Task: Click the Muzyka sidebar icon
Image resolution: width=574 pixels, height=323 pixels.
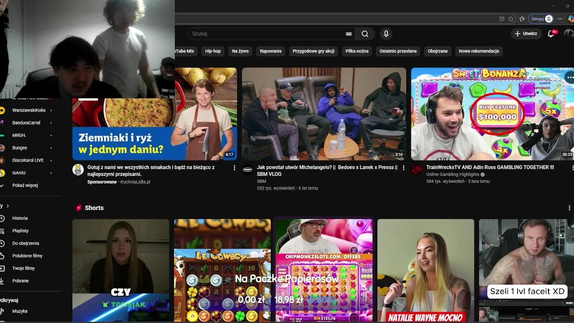Action: coord(2,311)
